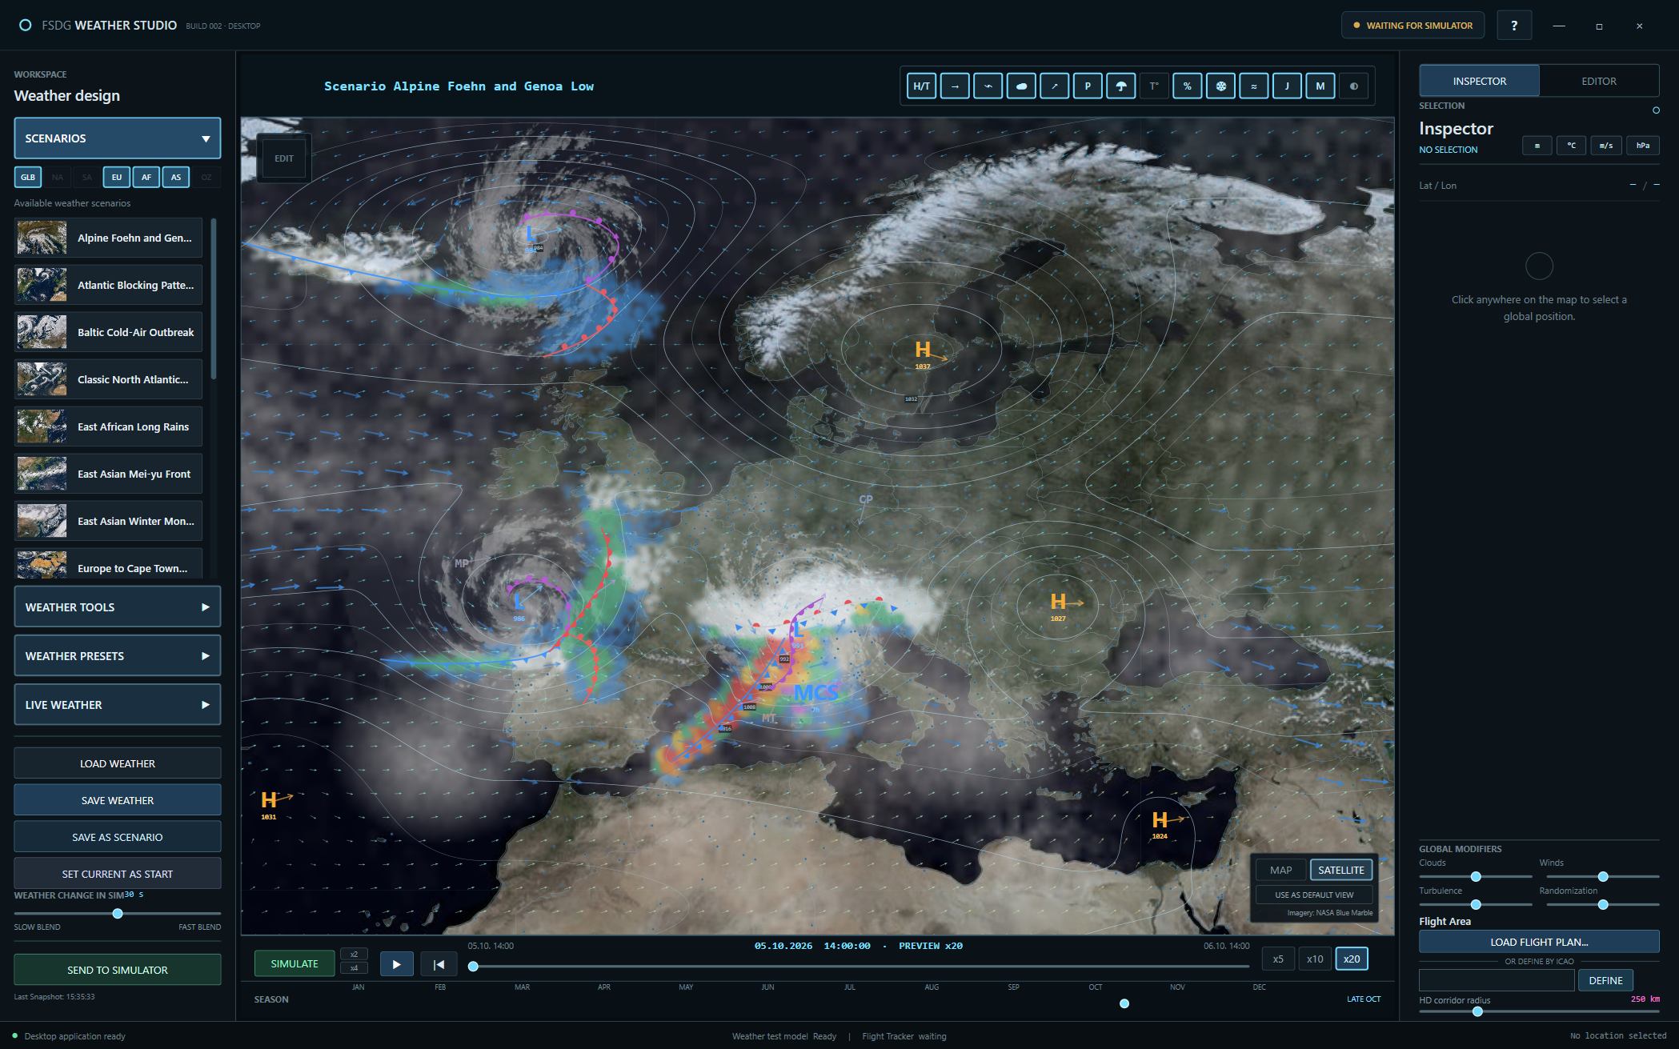Toggle the squiggle fronts layer icon
Viewport: 1679px width, 1049px height.
pyautogui.click(x=988, y=86)
